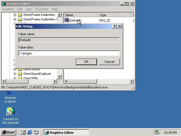Cancel the Edit String dialog
Screen dimensions: 181x136
[109, 62]
